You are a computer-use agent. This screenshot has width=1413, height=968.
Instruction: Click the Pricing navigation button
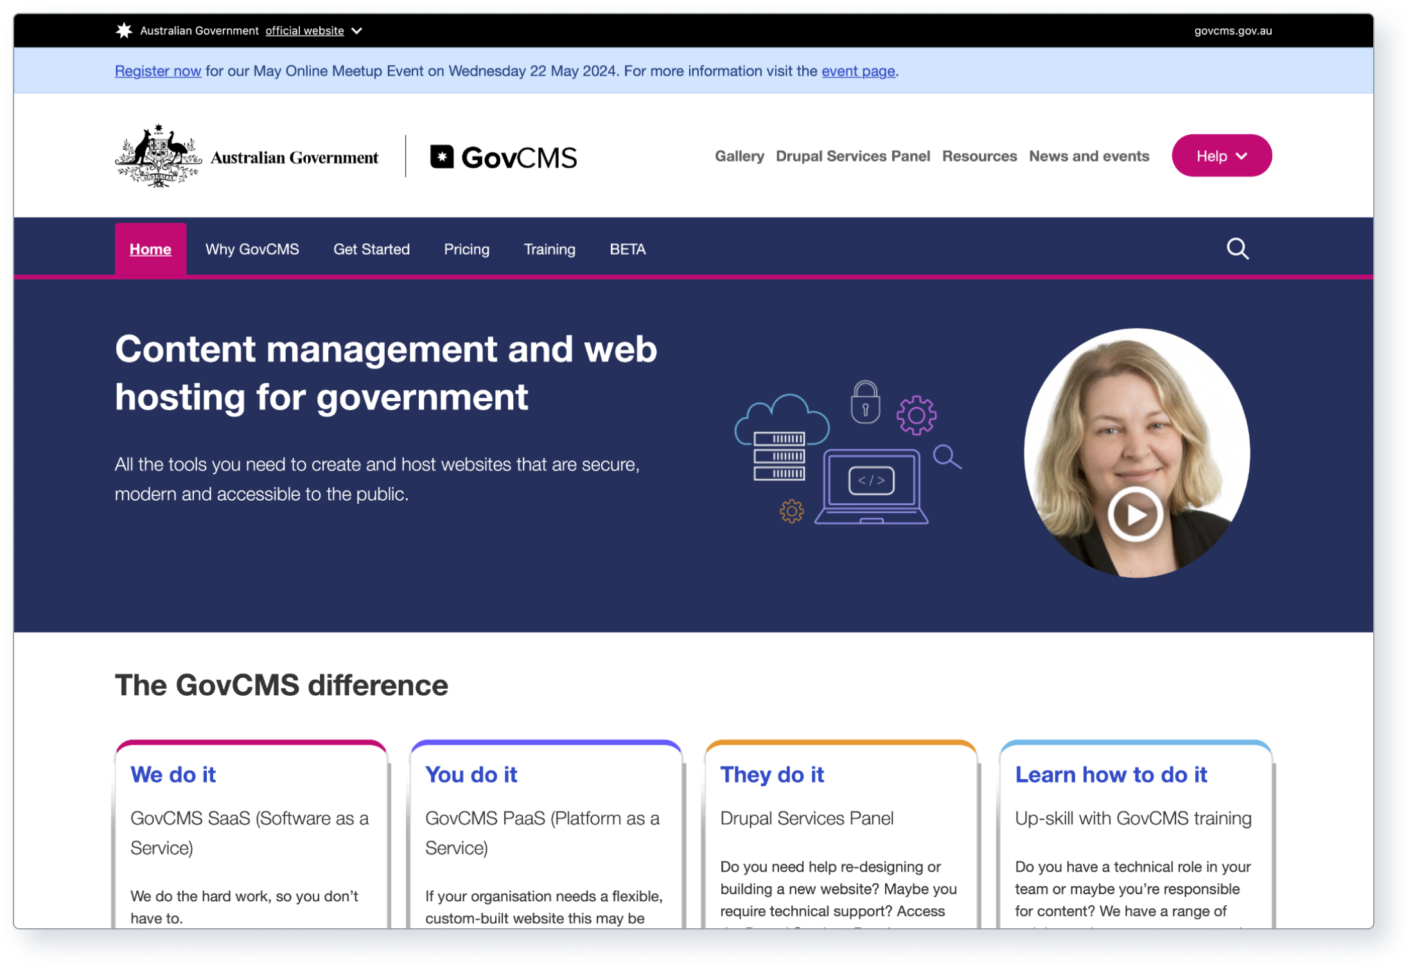pos(466,248)
